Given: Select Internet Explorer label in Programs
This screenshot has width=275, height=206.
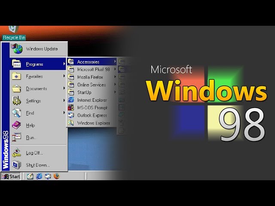Looking at the screenshot, I should tap(92, 100).
